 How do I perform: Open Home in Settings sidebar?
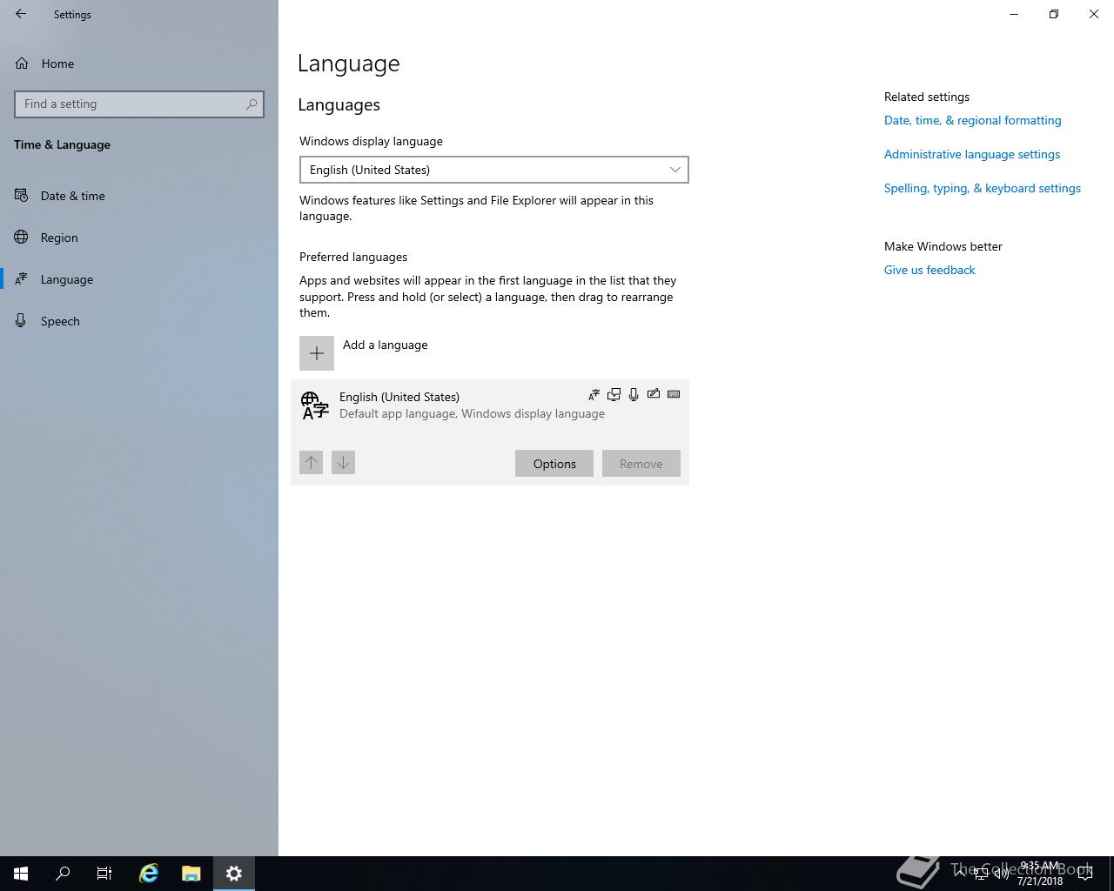click(x=139, y=64)
